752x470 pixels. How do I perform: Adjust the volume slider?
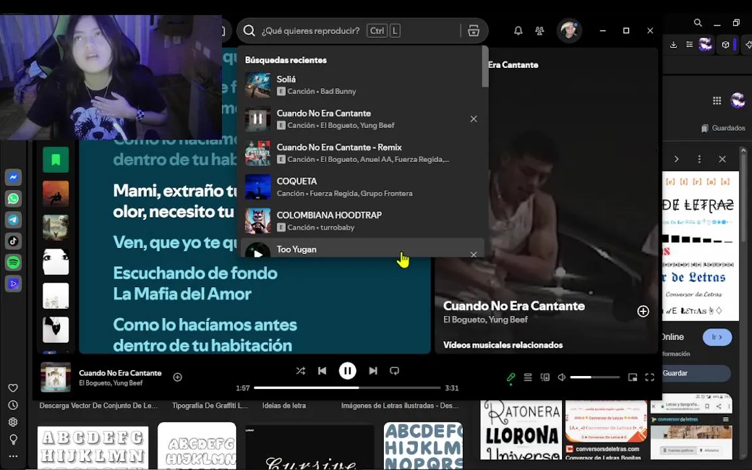[595, 377]
